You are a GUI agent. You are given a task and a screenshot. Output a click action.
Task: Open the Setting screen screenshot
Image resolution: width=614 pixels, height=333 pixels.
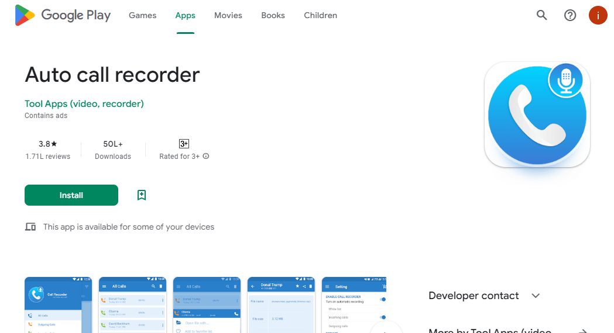(354, 305)
